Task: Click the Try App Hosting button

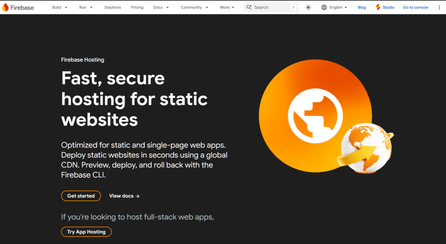Action: tap(86, 232)
